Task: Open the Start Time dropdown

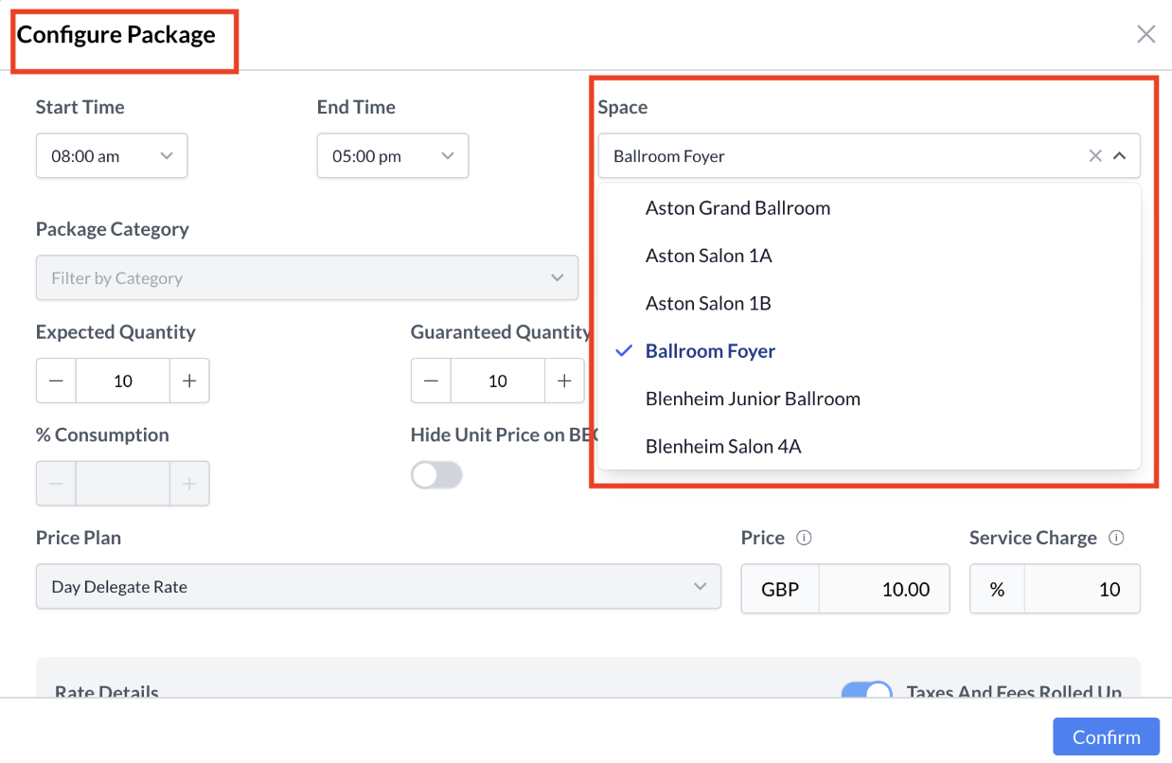Action: click(112, 156)
